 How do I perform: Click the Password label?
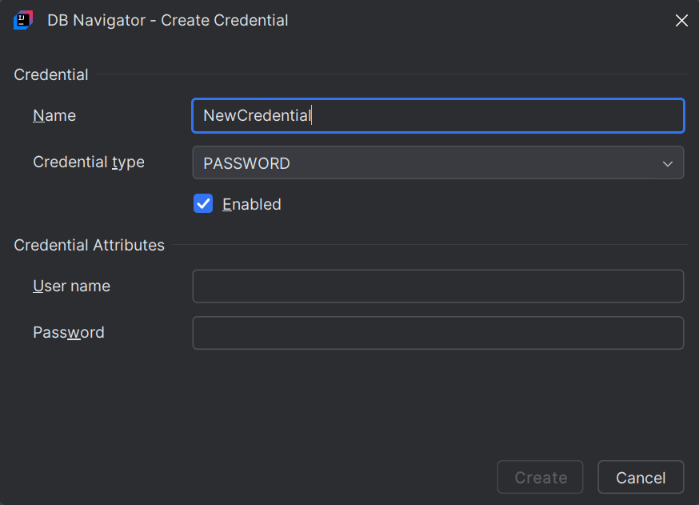point(68,332)
